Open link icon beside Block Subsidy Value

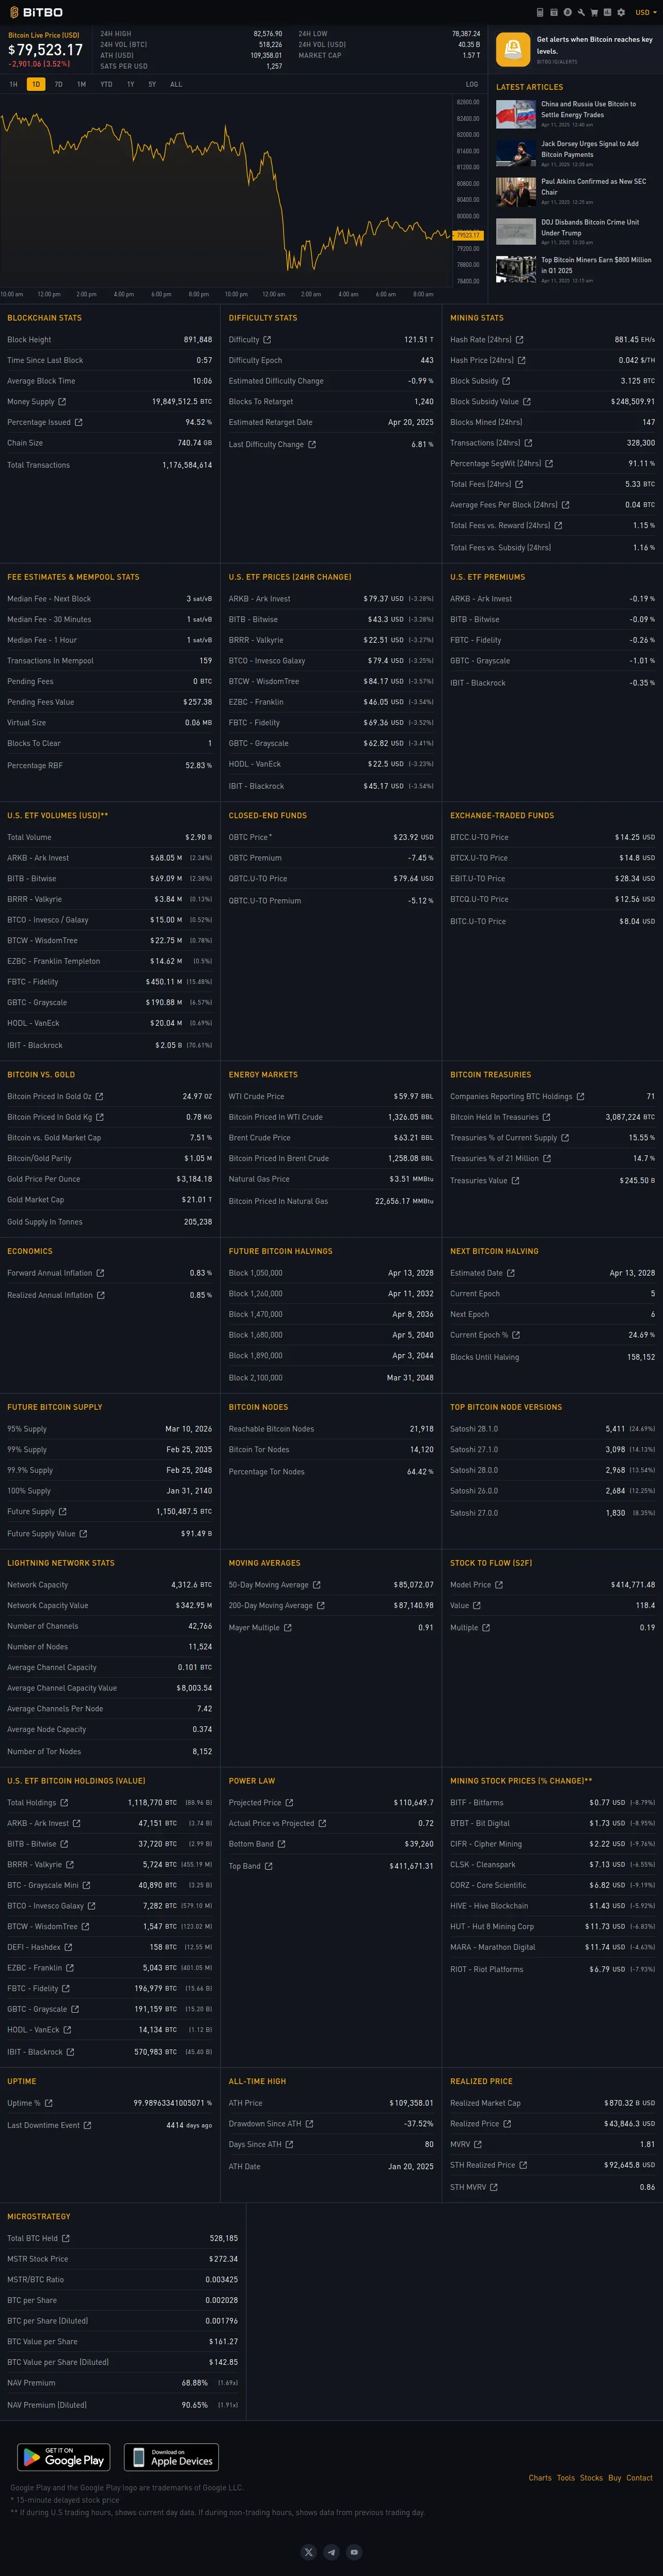tap(527, 402)
